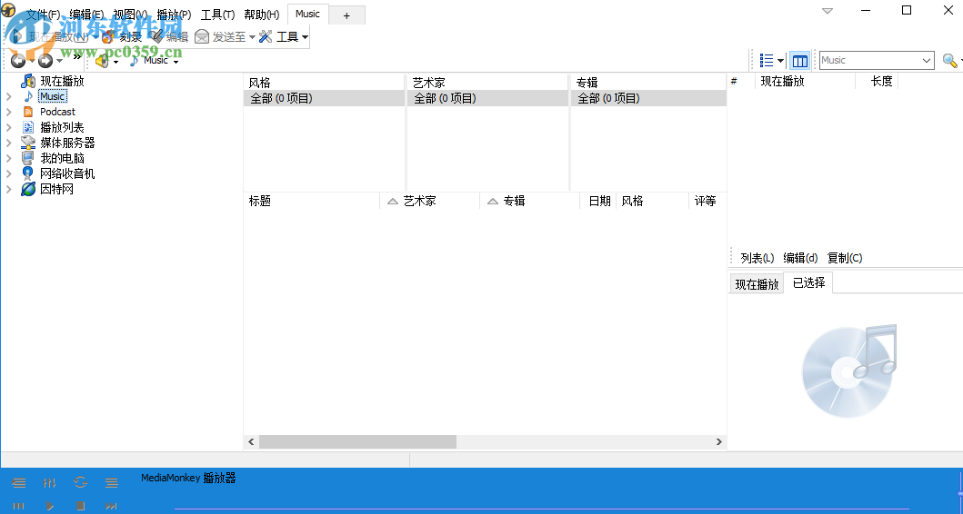
Task: Select Music node in the tree
Action: click(x=52, y=96)
